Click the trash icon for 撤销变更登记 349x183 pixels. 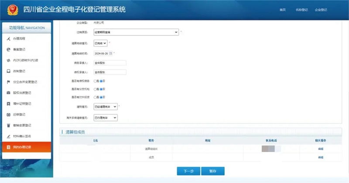pyautogui.click(x=8, y=125)
